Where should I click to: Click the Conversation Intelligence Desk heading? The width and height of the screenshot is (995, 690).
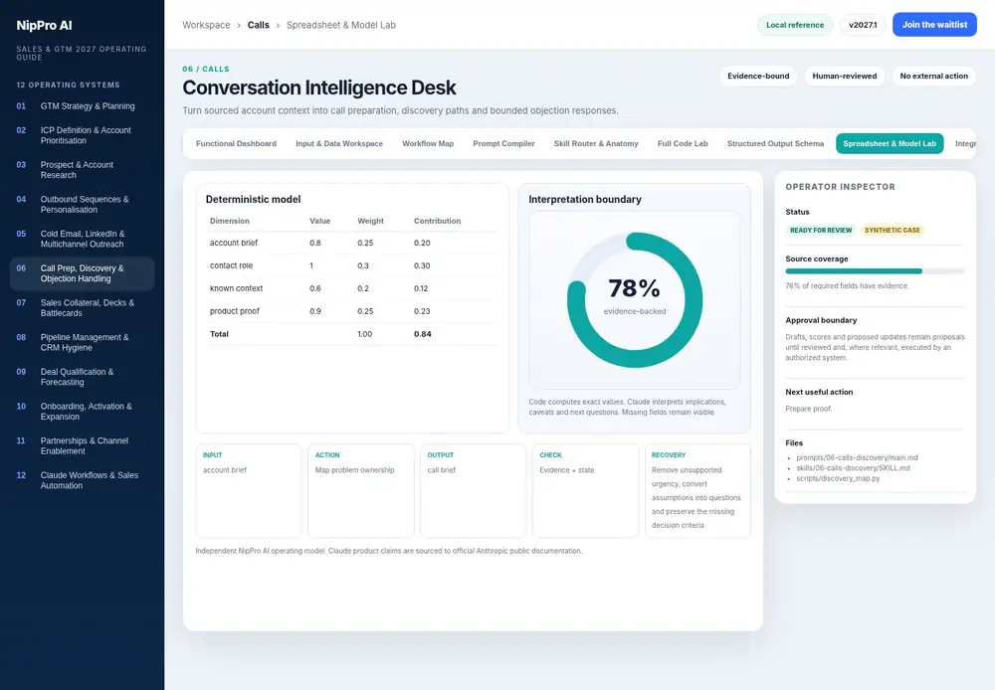pos(319,87)
